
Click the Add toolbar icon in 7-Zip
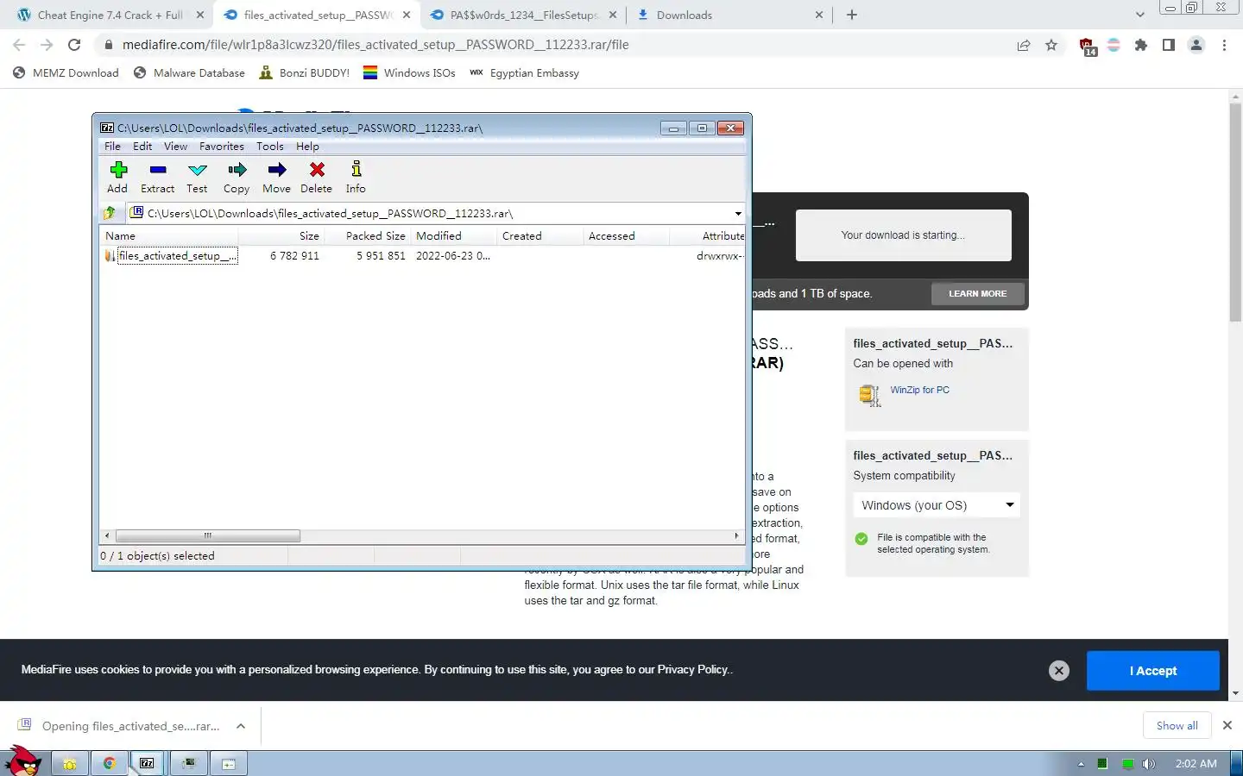tap(117, 177)
